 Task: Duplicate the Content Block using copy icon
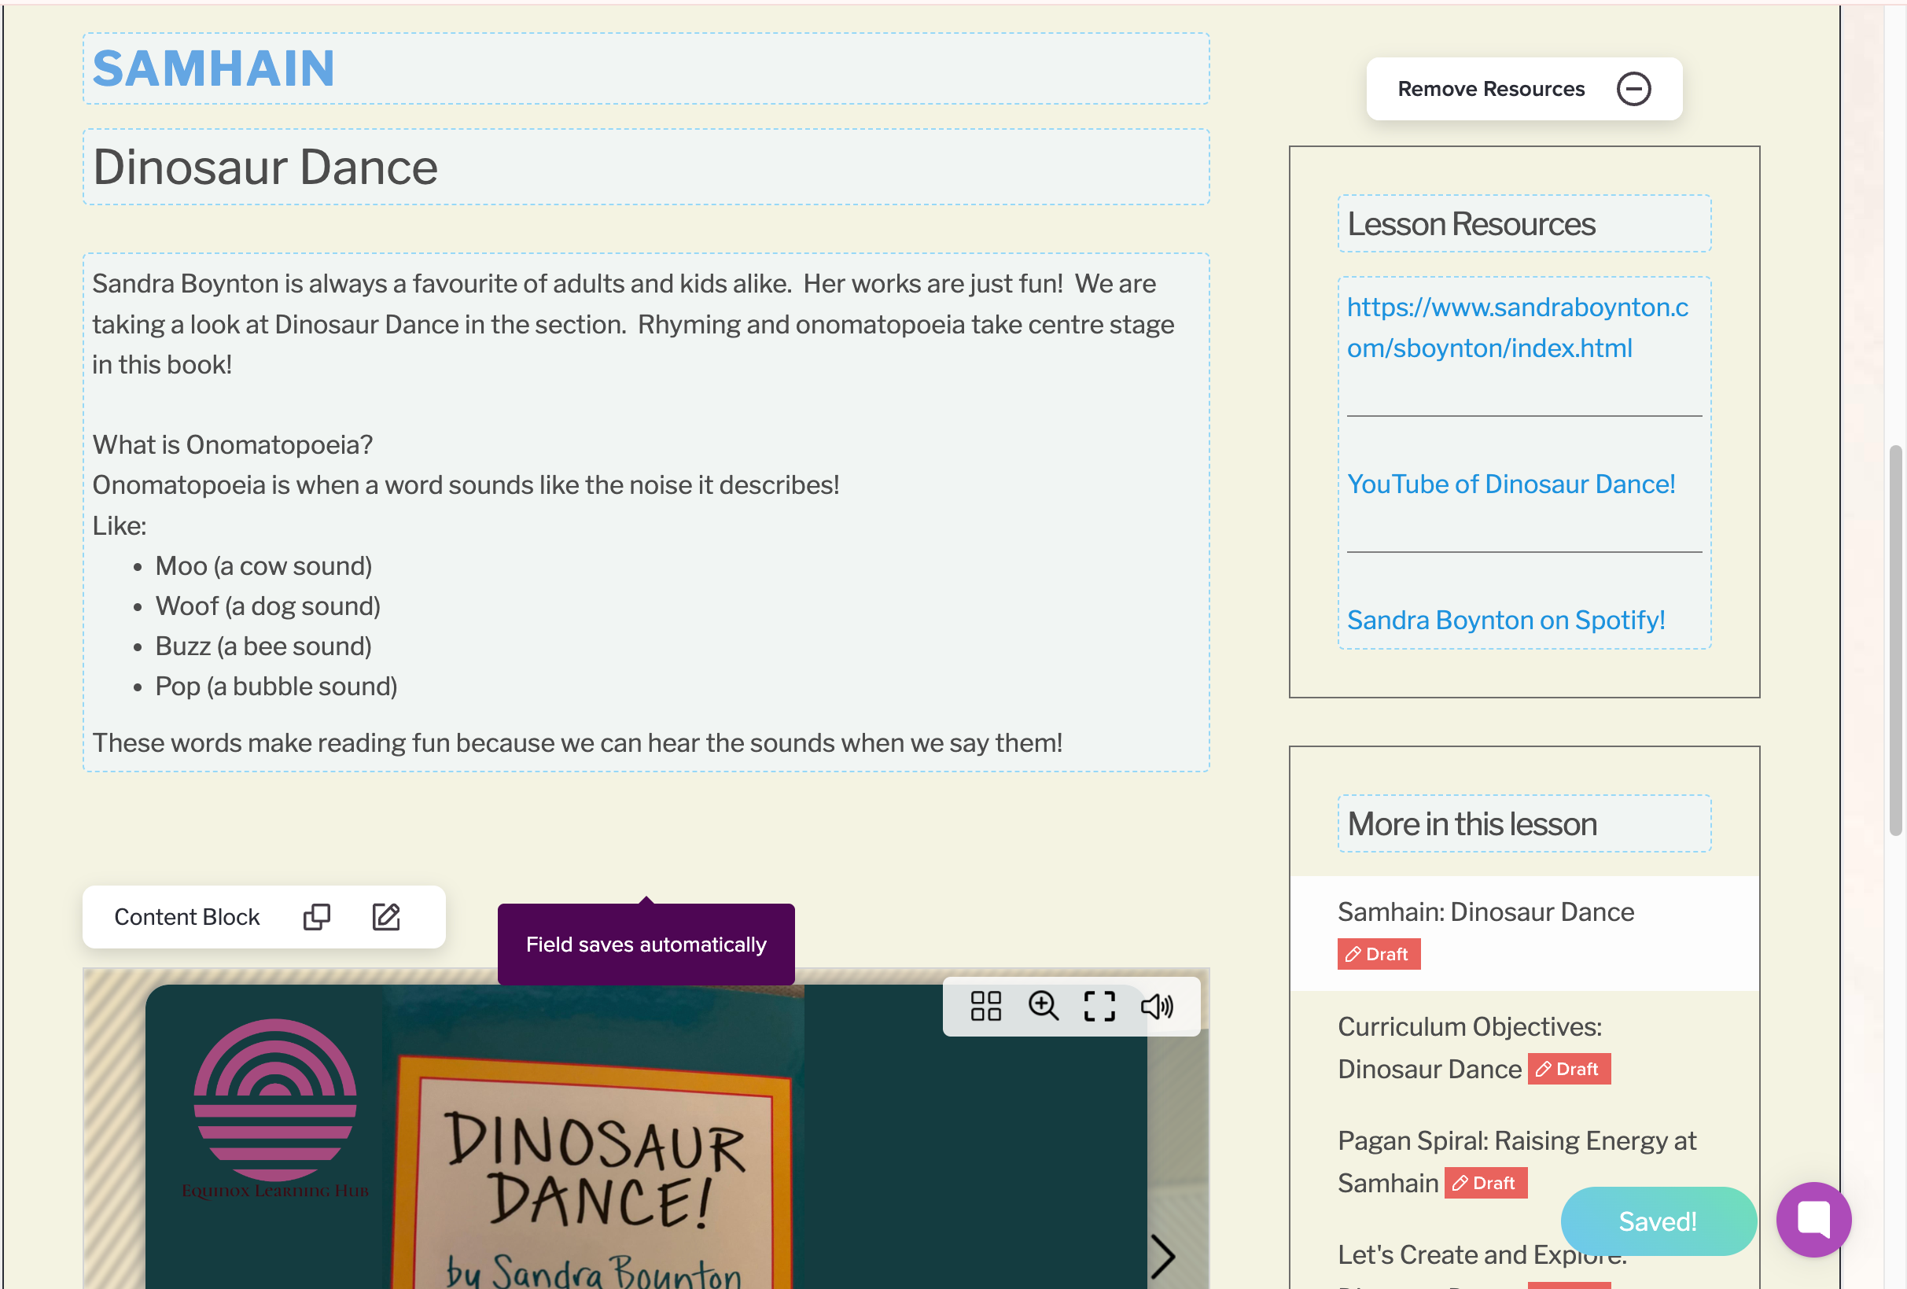click(317, 916)
